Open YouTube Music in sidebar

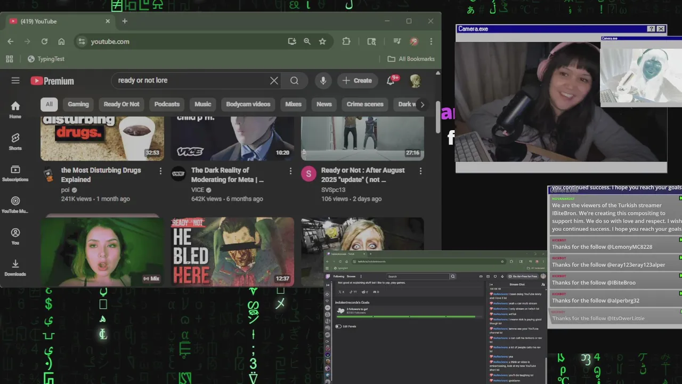(15, 204)
